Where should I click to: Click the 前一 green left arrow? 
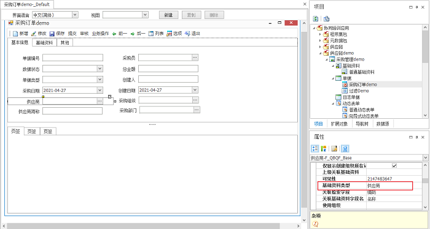point(114,34)
